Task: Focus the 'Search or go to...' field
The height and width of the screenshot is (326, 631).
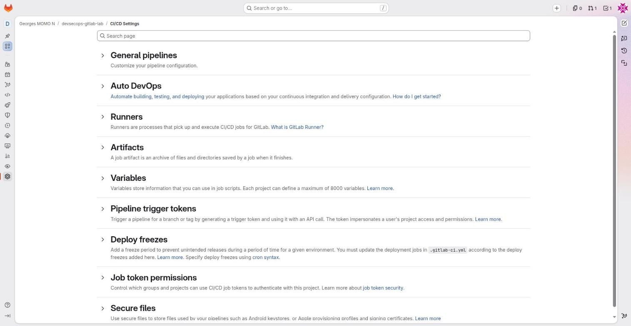Action: [316, 8]
